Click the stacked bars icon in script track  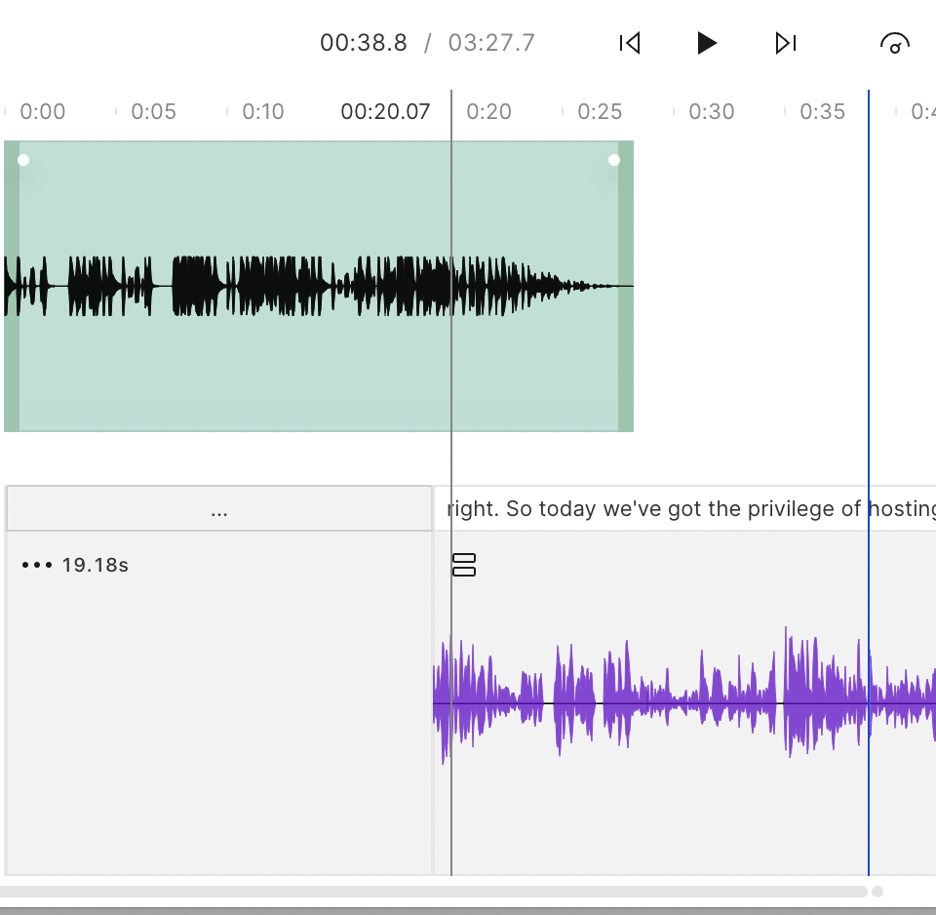point(464,565)
